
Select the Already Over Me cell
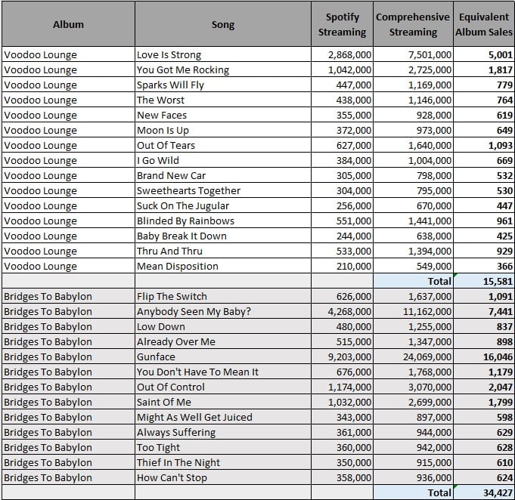(223, 341)
